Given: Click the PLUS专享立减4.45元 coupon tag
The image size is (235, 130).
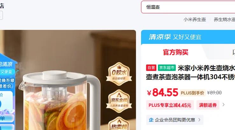Looking at the screenshot, I should click(170, 105).
